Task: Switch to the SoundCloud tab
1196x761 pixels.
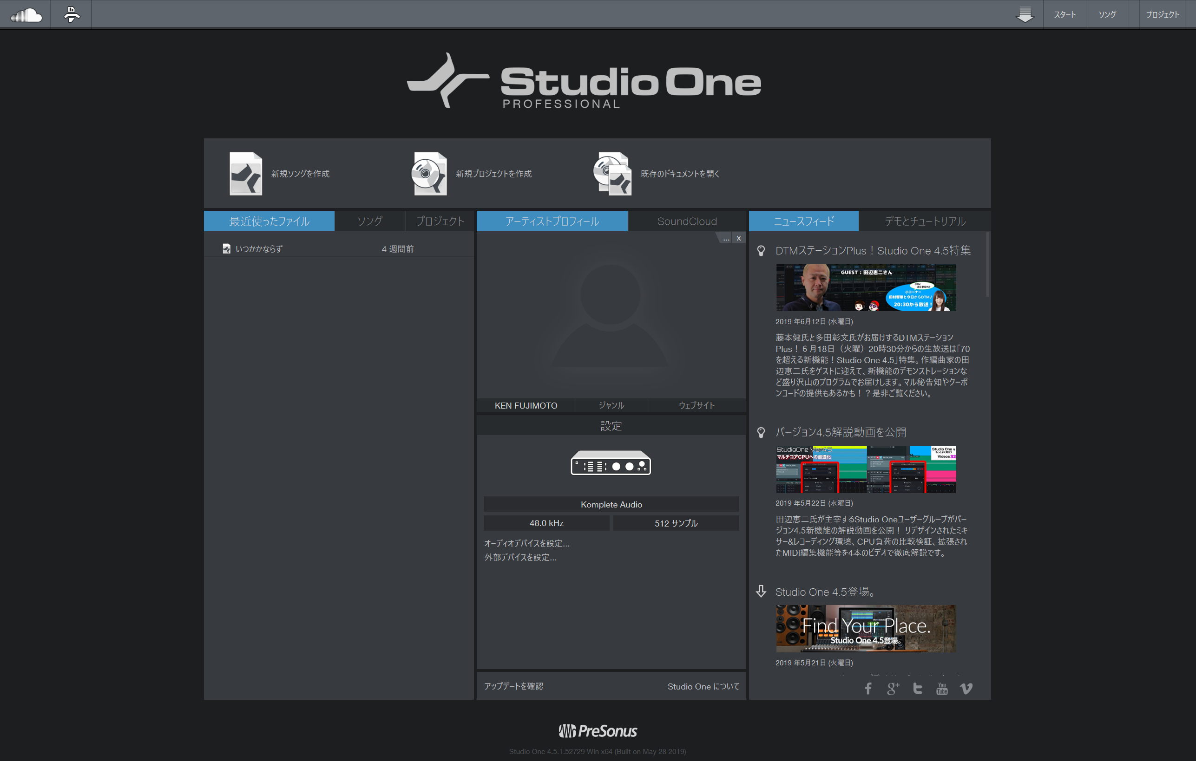Action: tap(687, 221)
